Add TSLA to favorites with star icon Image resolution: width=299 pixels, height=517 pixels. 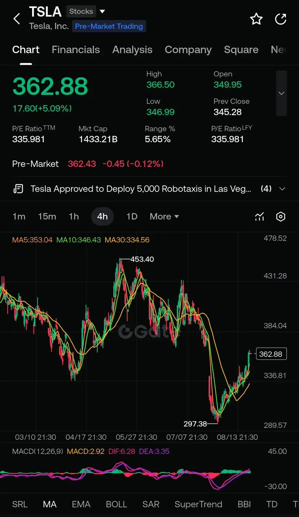tap(256, 19)
